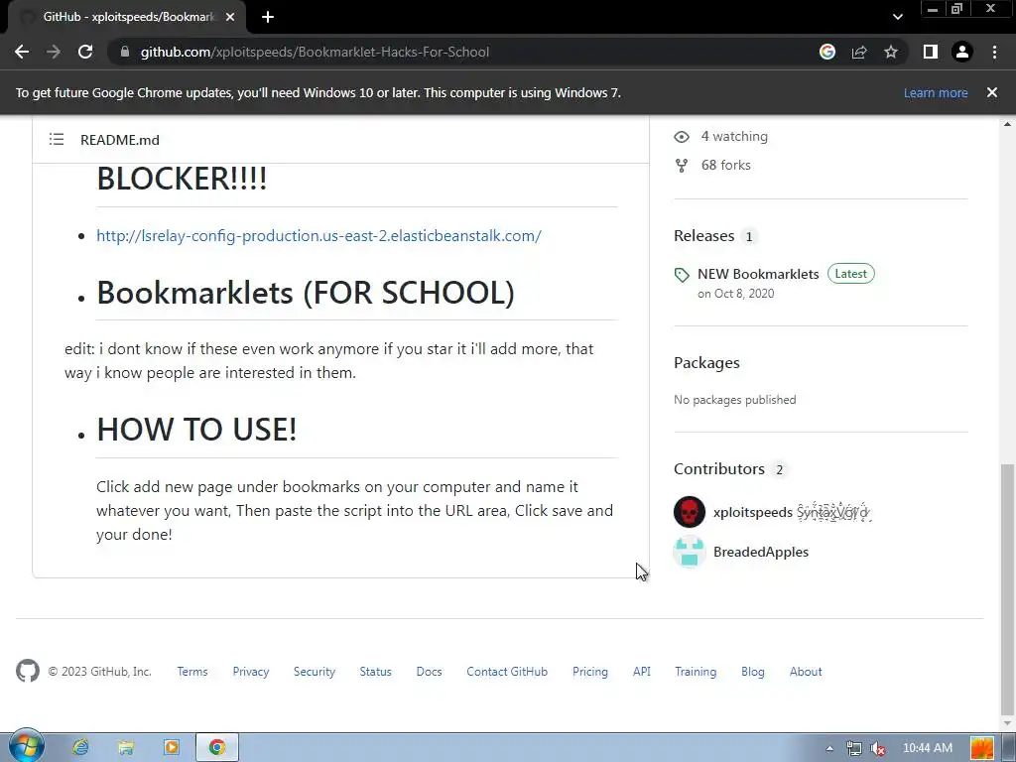
Task: Open BreadedApples contributor avatar
Action: (x=690, y=552)
